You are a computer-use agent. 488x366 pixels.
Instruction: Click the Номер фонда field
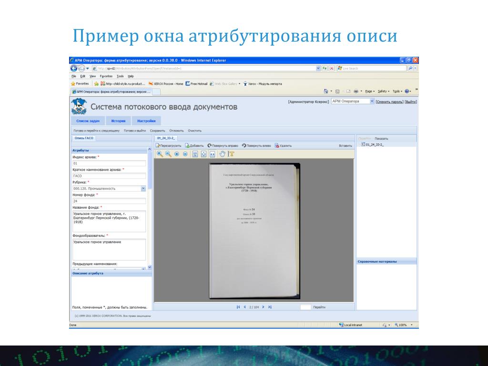(109, 201)
